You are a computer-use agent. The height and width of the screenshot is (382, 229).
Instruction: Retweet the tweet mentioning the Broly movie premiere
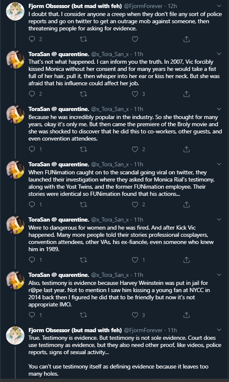tap(83, 149)
